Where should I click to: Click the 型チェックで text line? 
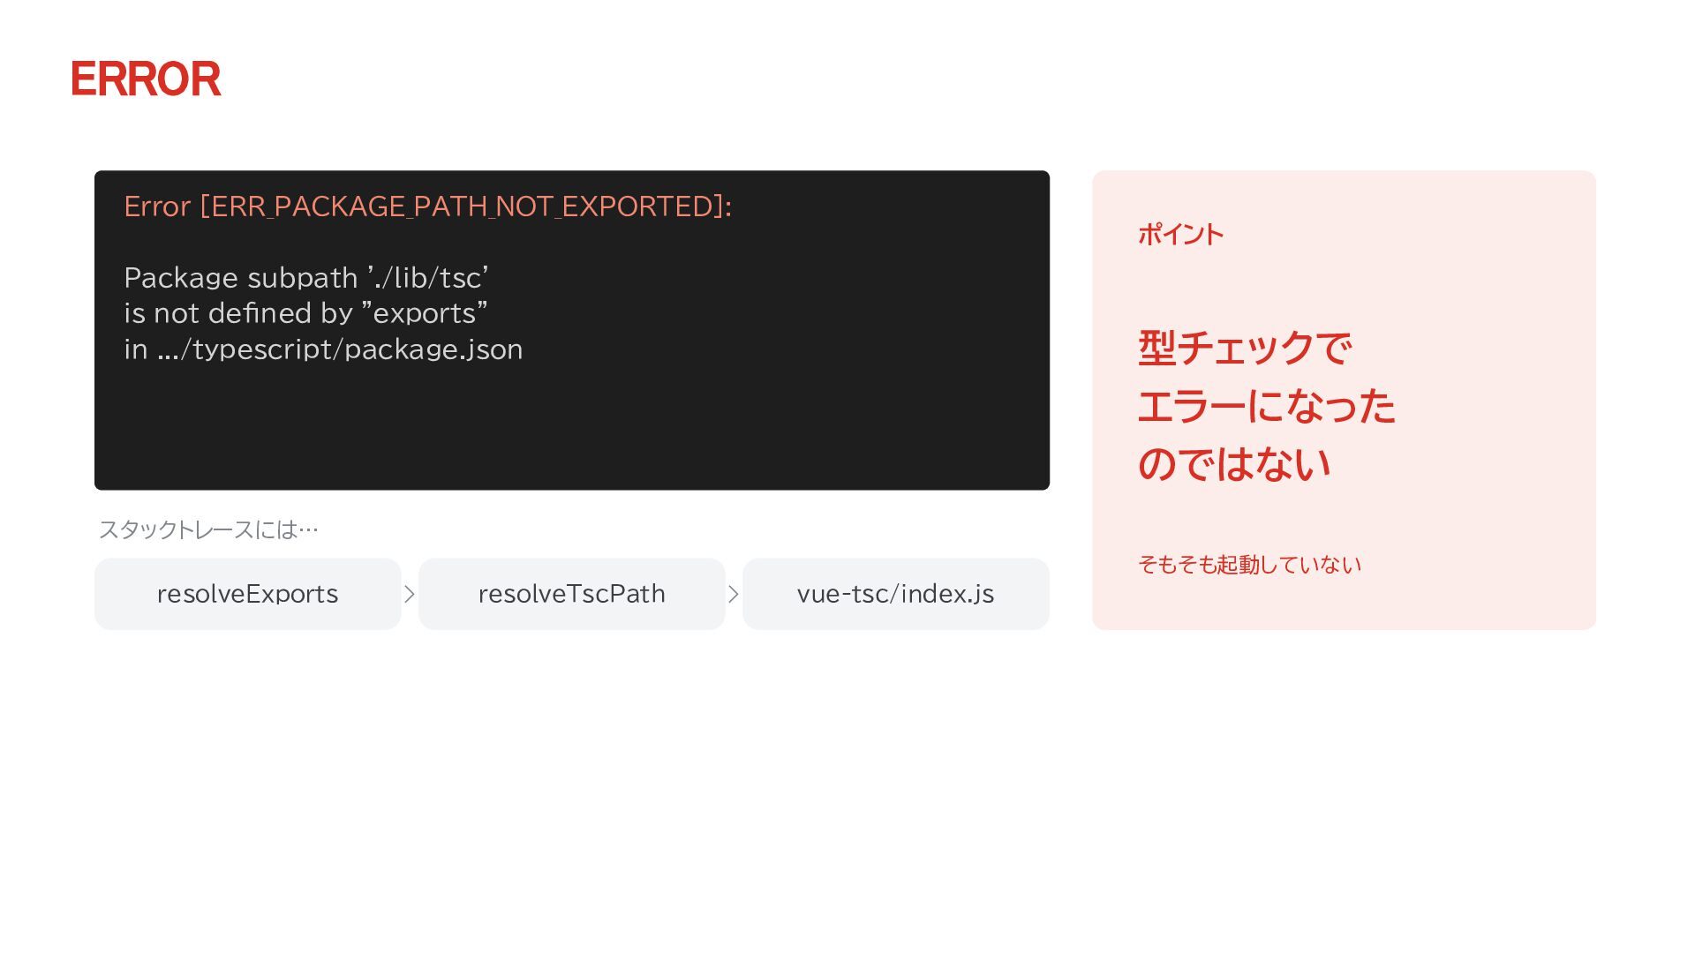coord(1245,348)
